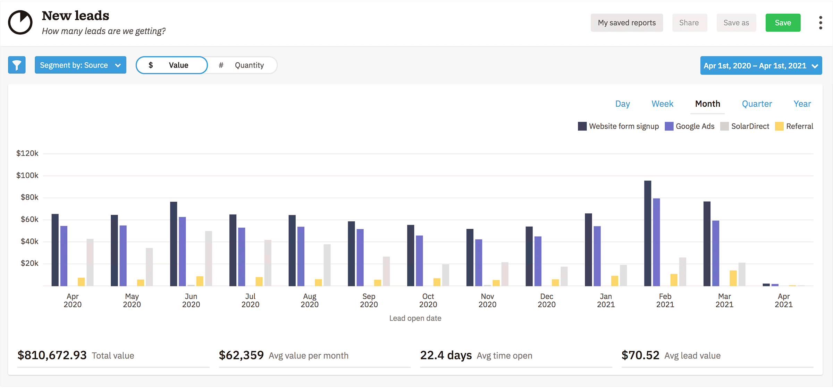This screenshot has width=833, height=388.
Task: Click the Referral legend color square
Action: tap(779, 126)
